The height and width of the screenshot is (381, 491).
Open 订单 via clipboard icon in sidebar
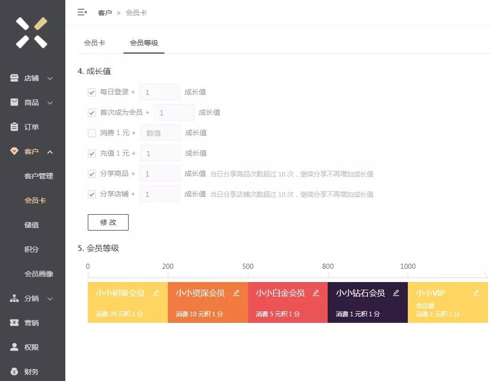point(14,126)
